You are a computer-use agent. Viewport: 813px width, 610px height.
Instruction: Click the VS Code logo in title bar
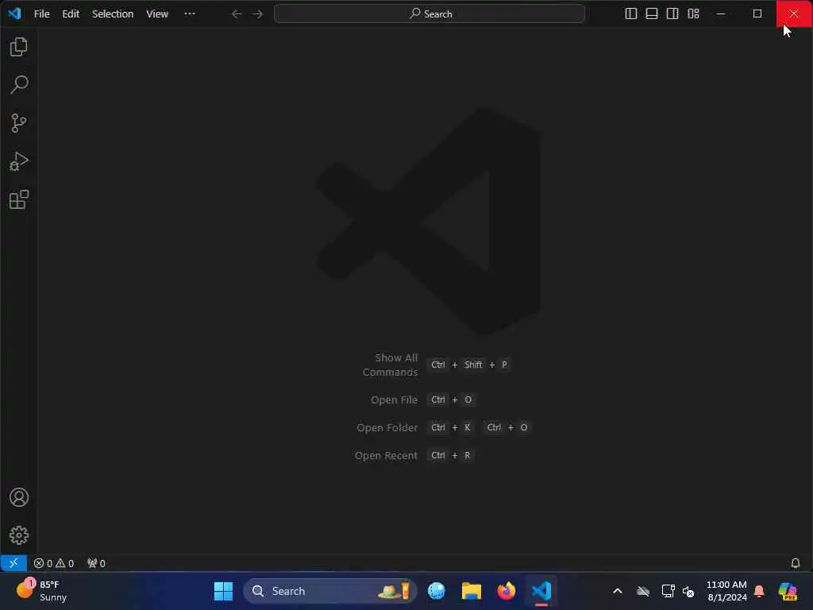[x=14, y=13]
